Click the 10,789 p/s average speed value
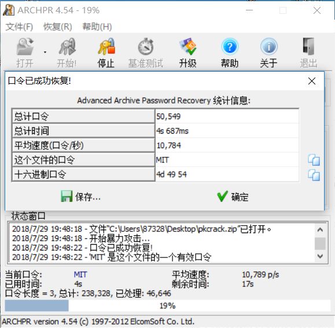Viewport: 335px width, 328px height. coord(260,274)
